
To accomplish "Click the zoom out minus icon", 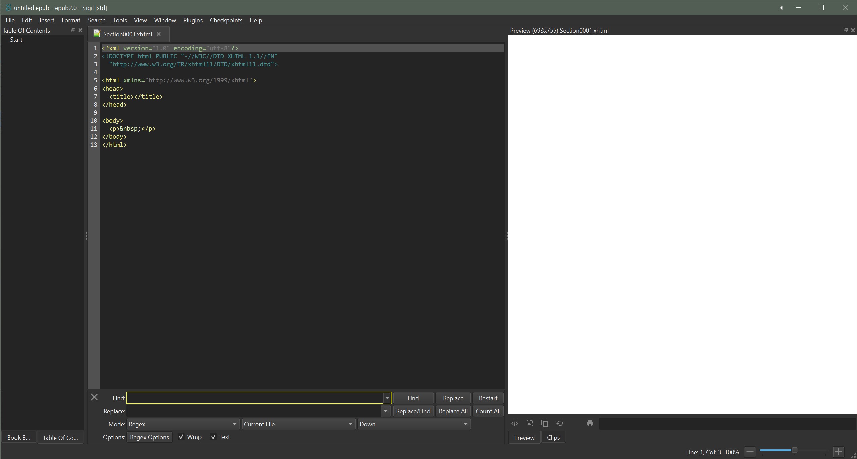I will 750,452.
